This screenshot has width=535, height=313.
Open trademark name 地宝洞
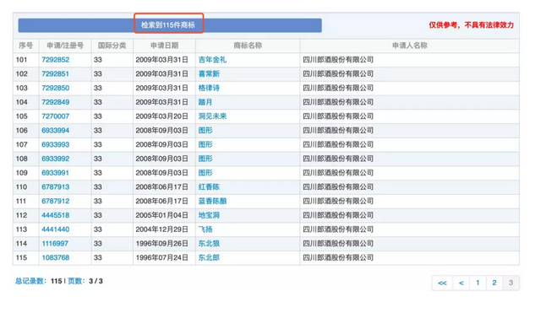click(x=209, y=215)
